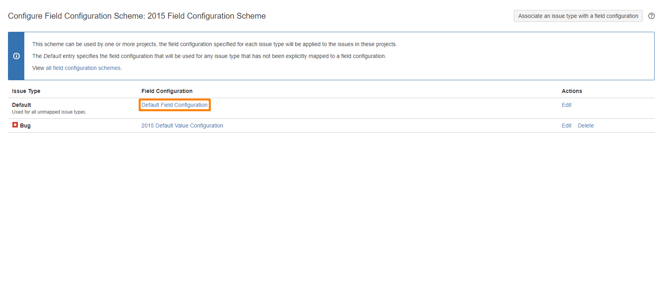Image resolution: width=661 pixels, height=286 pixels.
Task: Click Associate an issue type with a field configuration
Action: coord(578,16)
